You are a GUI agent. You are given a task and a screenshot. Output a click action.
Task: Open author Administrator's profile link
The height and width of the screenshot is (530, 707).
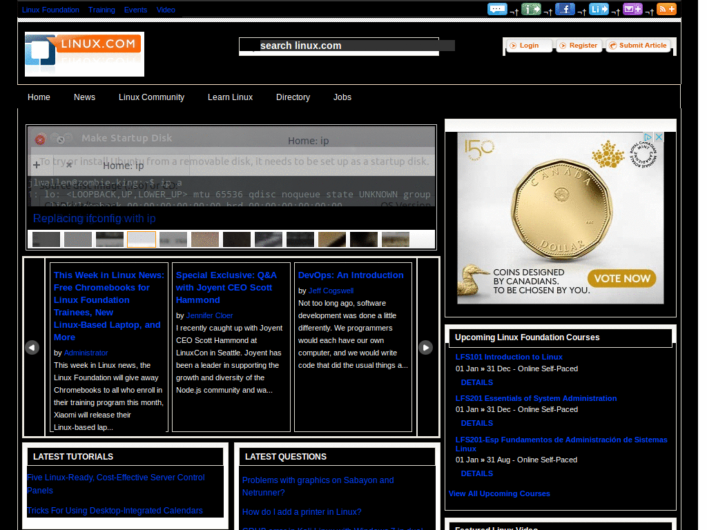(86, 353)
